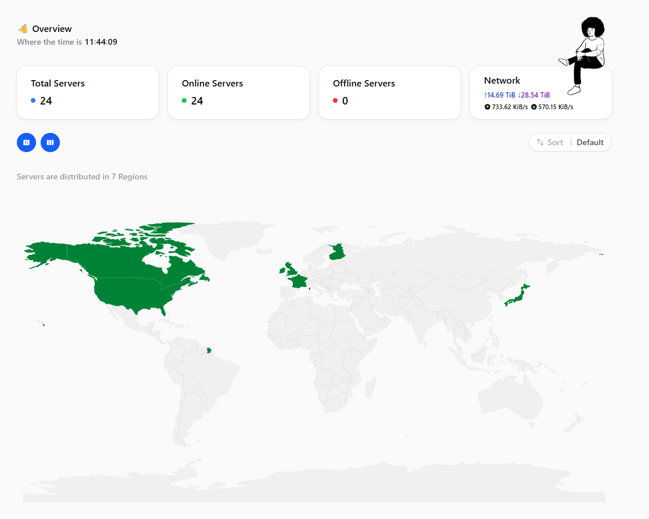Click the download speed arrow icon
Image resolution: width=649 pixels, height=519 pixels.
click(534, 107)
